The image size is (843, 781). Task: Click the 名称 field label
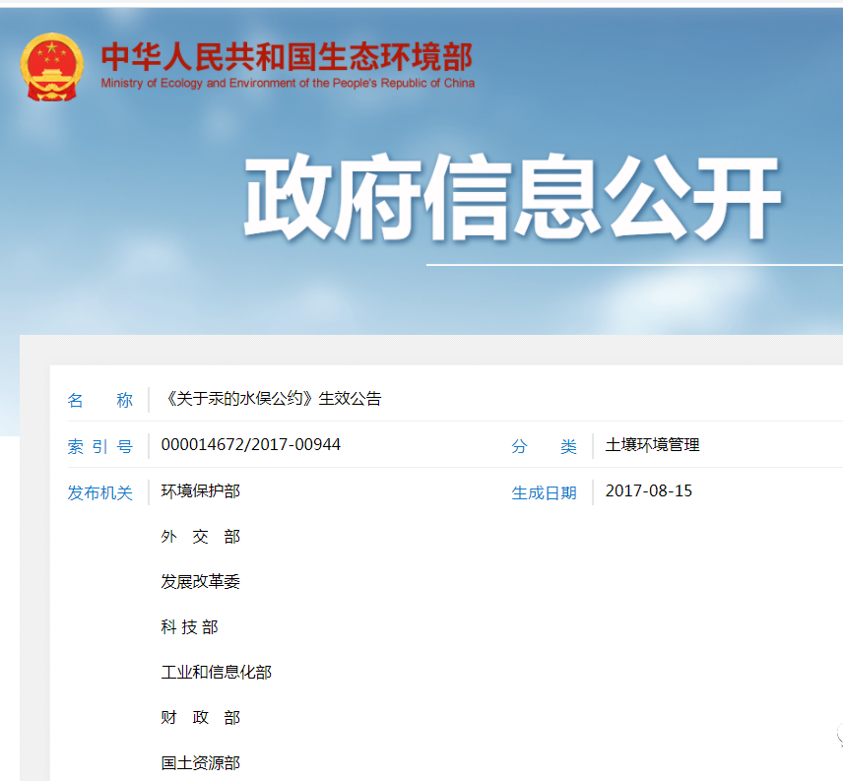coord(98,399)
